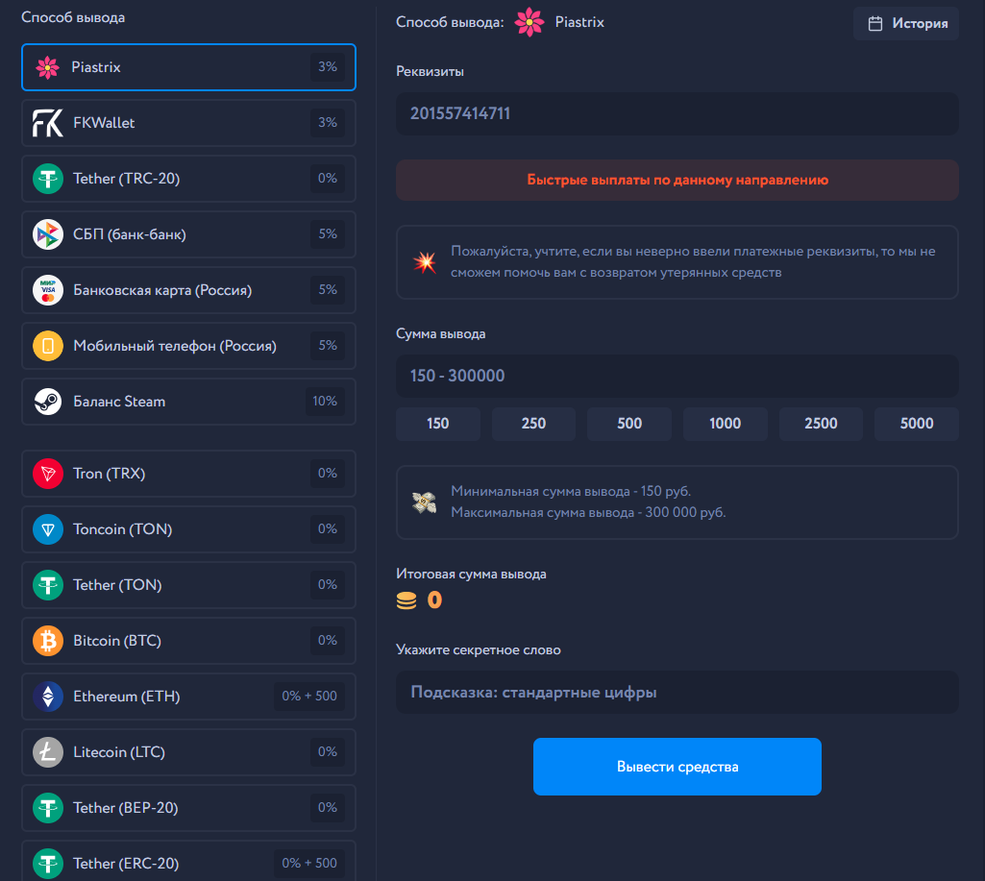The height and width of the screenshot is (881, 985).
Task: Click the СБП (банк-банк) logo icon
Action: click(x=48, y=234)
